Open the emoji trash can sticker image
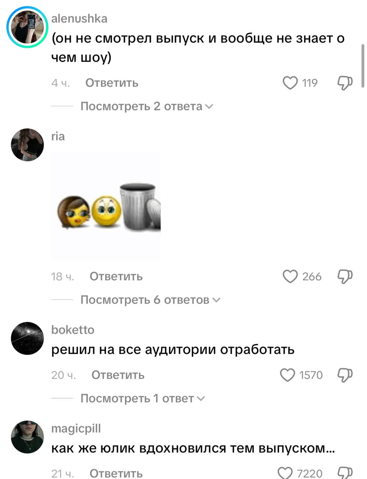Screen dimensions: 367x479 click(x=106, y=206)
